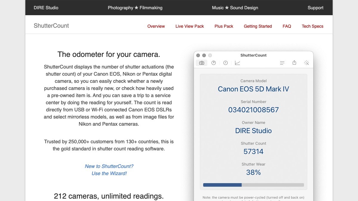Screen dimensions: 358x201
Task: Click the shutter wear value '38%'
Action: click(254, 172)
